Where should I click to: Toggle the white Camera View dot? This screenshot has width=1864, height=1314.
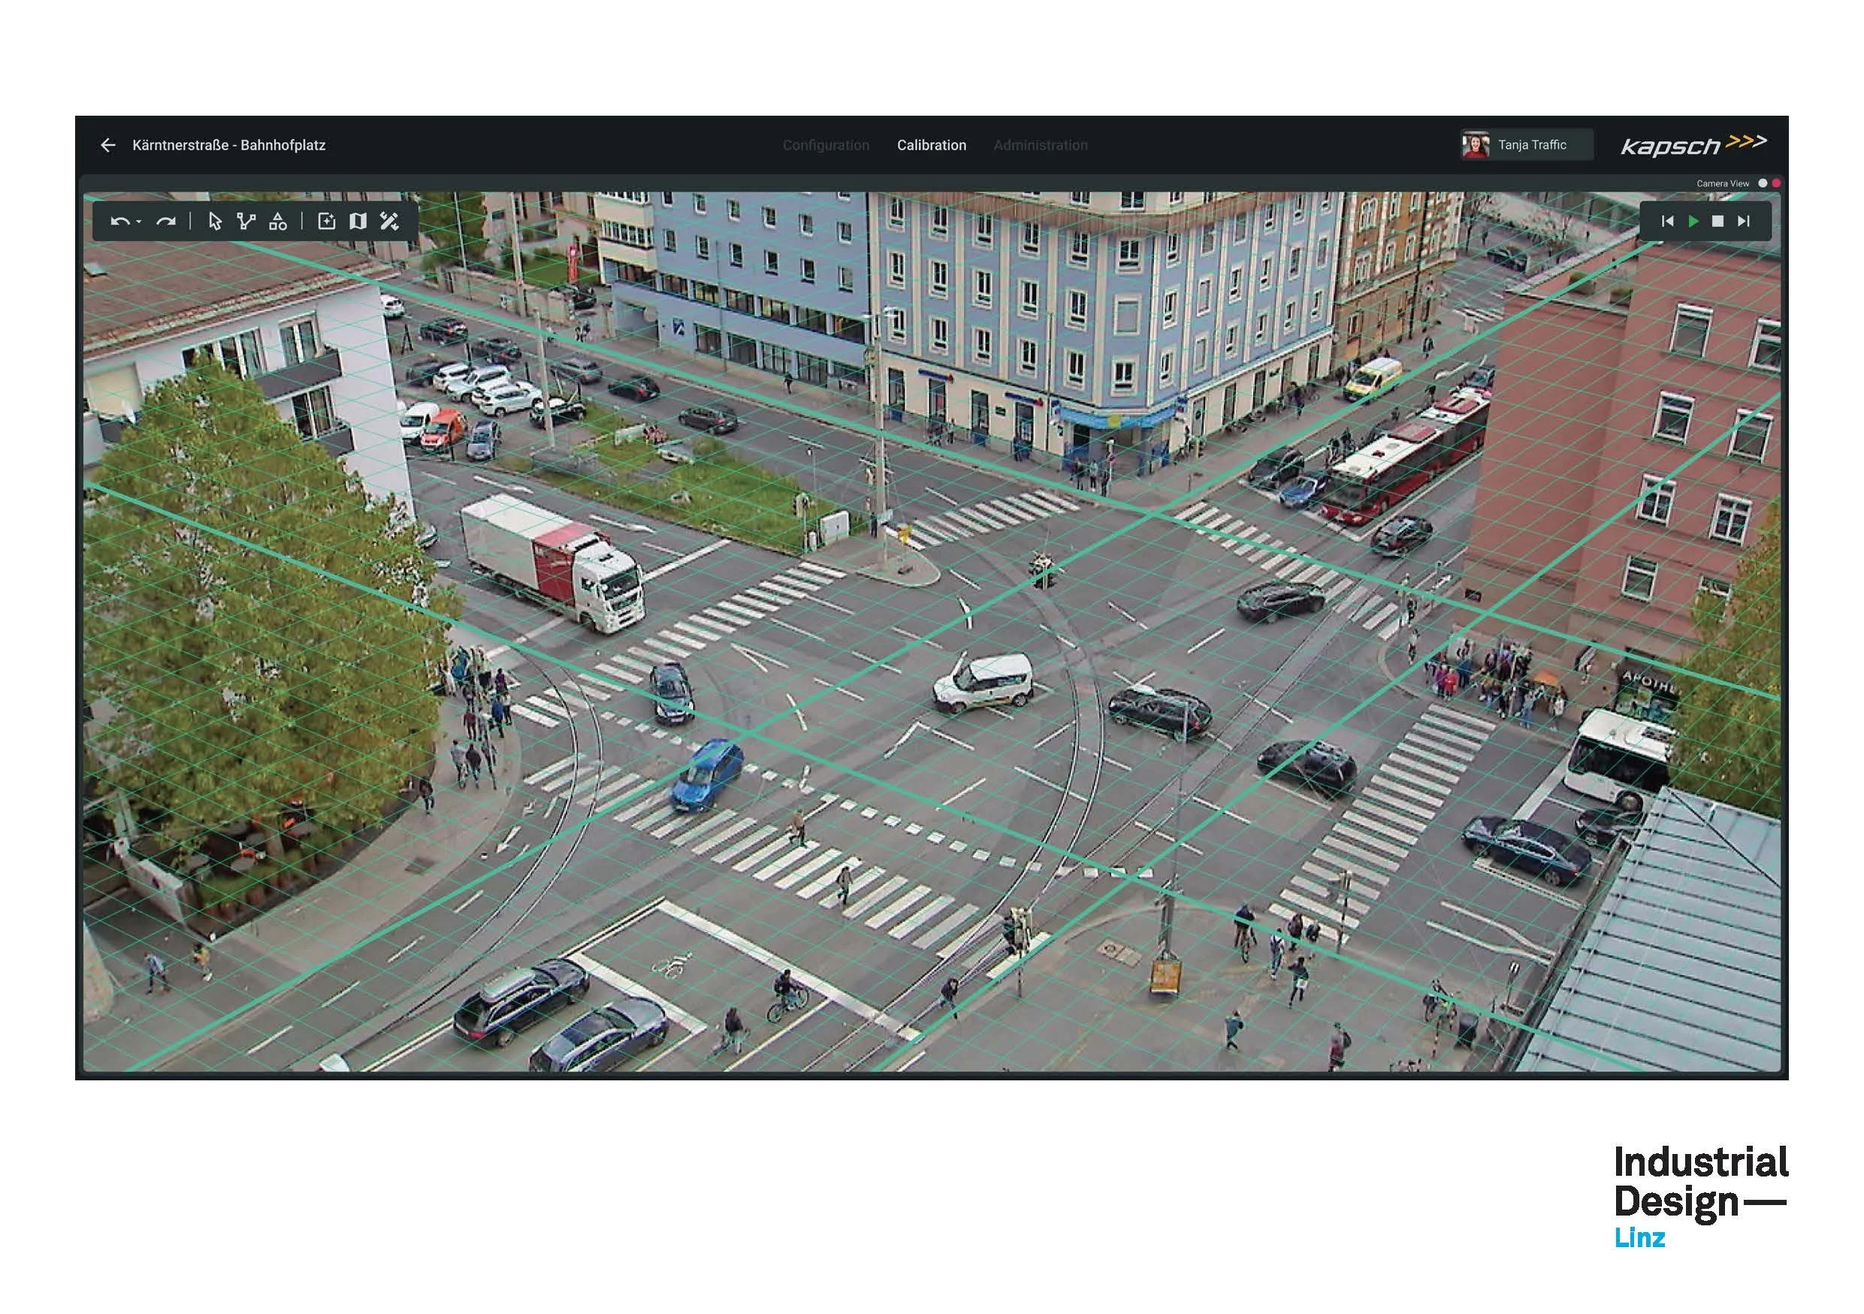1763,183
